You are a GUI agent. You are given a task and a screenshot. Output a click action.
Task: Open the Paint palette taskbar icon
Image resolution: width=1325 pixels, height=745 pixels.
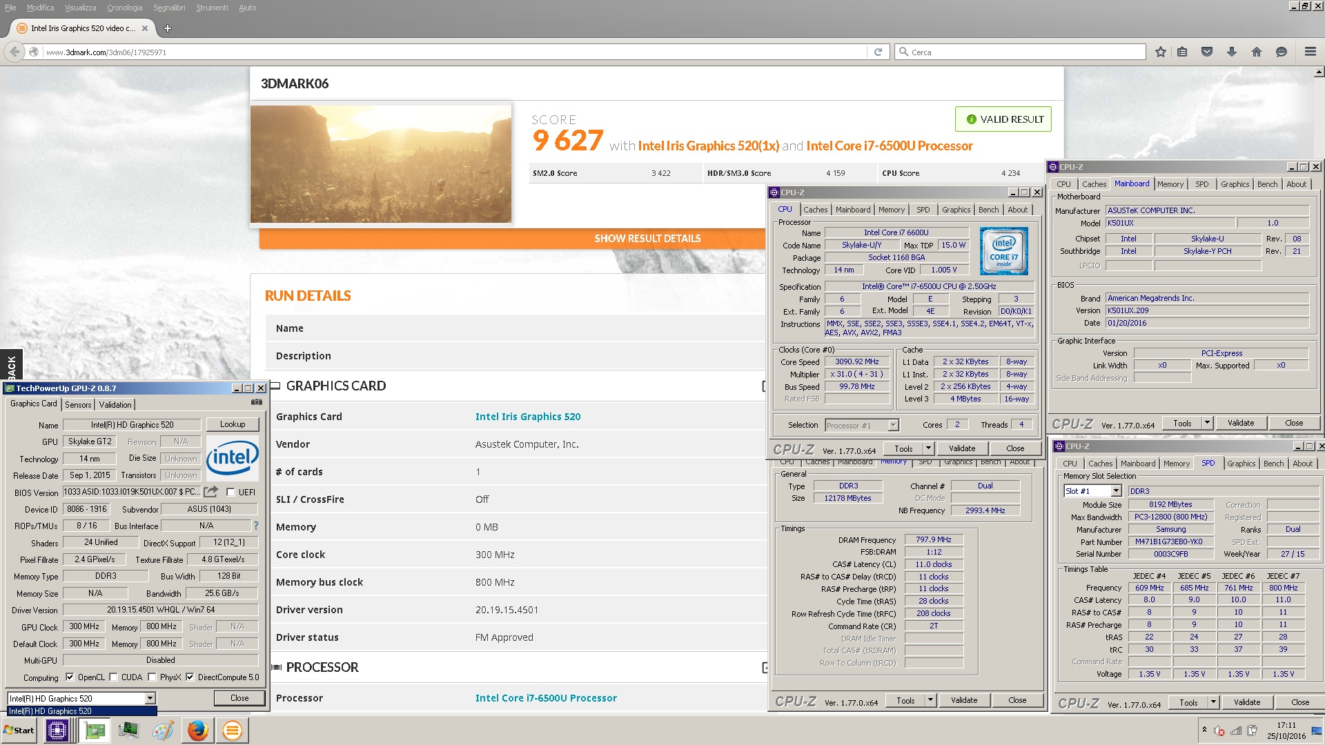pyautogui.click(x=163, y=730)
